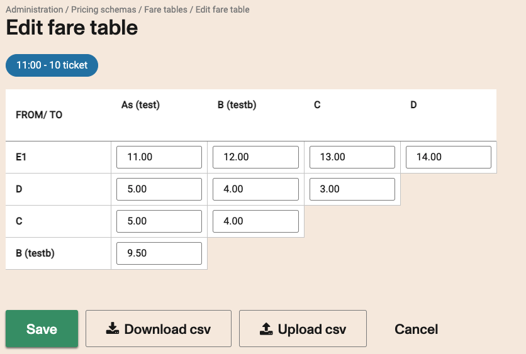Click the download icon on Download csv

pos(113,329)
